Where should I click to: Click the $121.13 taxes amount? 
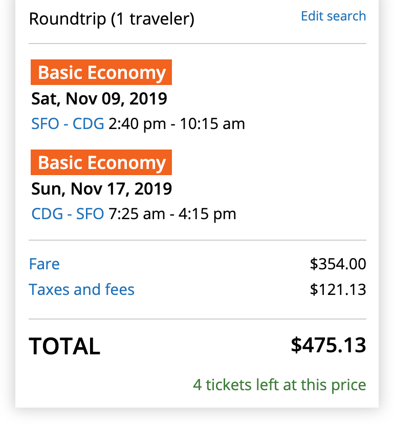click(x=338, y=290)
